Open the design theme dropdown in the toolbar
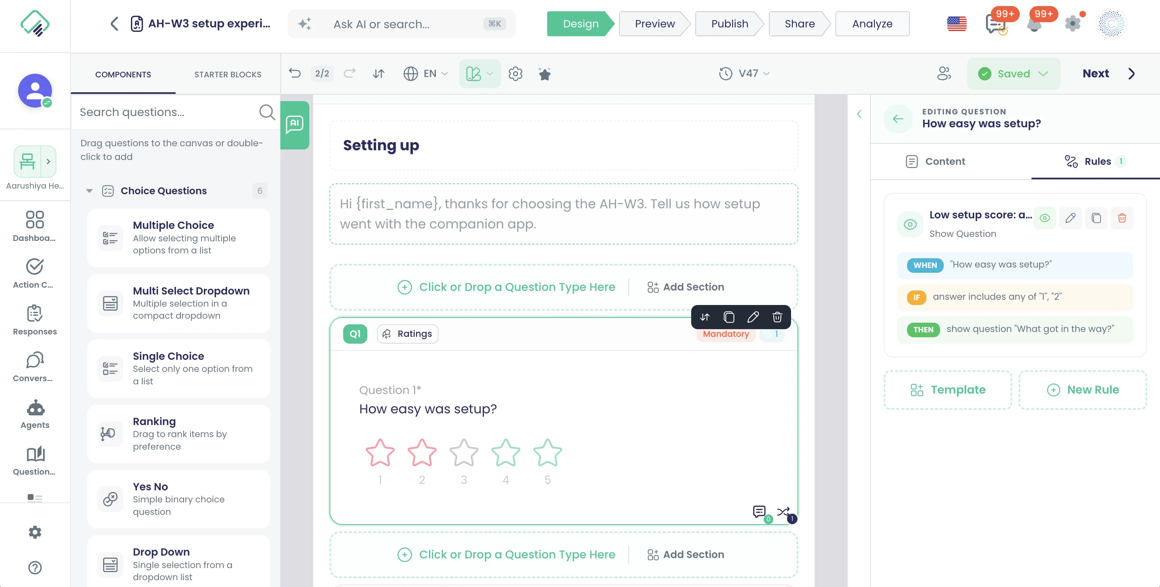Image resolution: width=1160 pixels, height=587 pixels. click(x=480, y=73)
